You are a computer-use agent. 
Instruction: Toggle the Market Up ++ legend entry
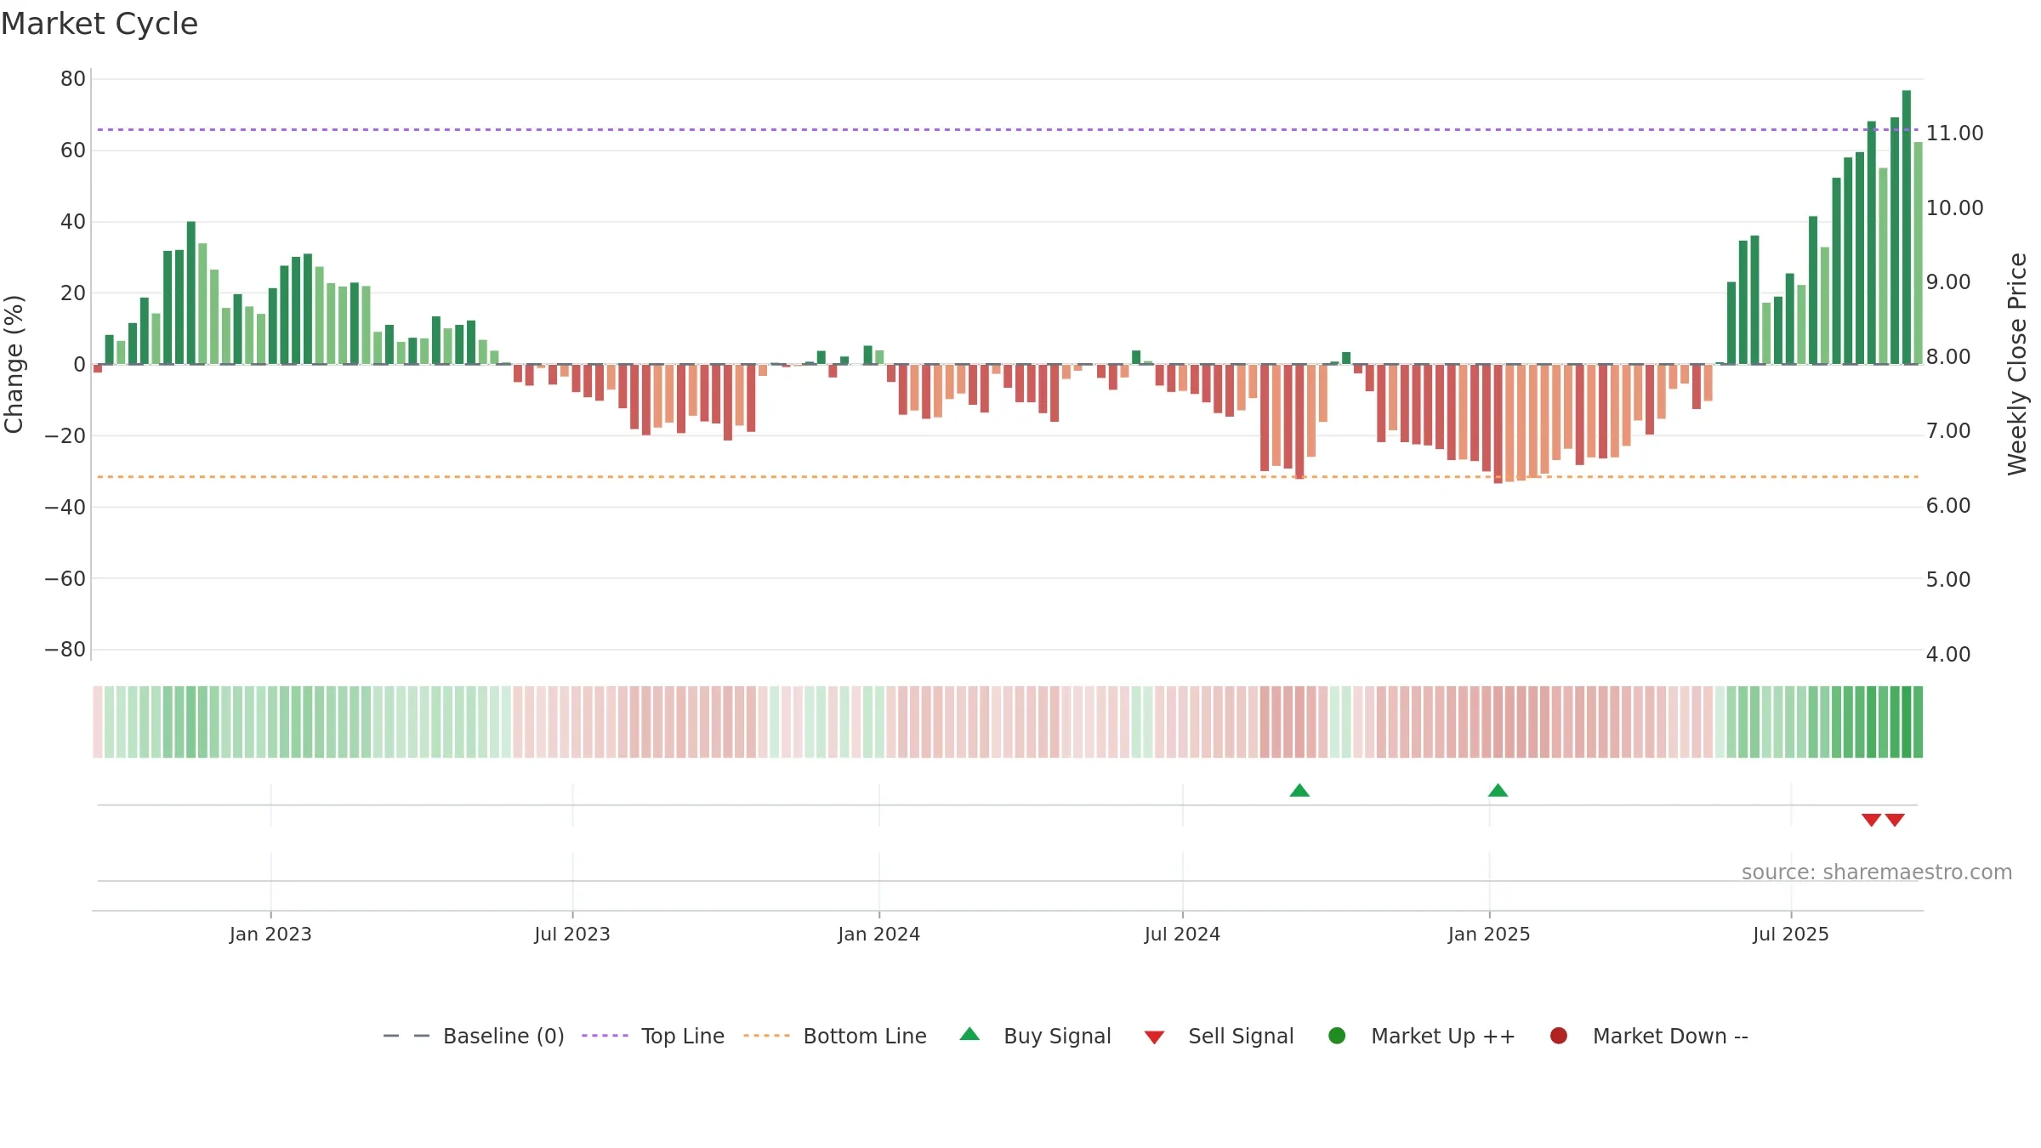pyautogui.click(x=1421, y=1036)
